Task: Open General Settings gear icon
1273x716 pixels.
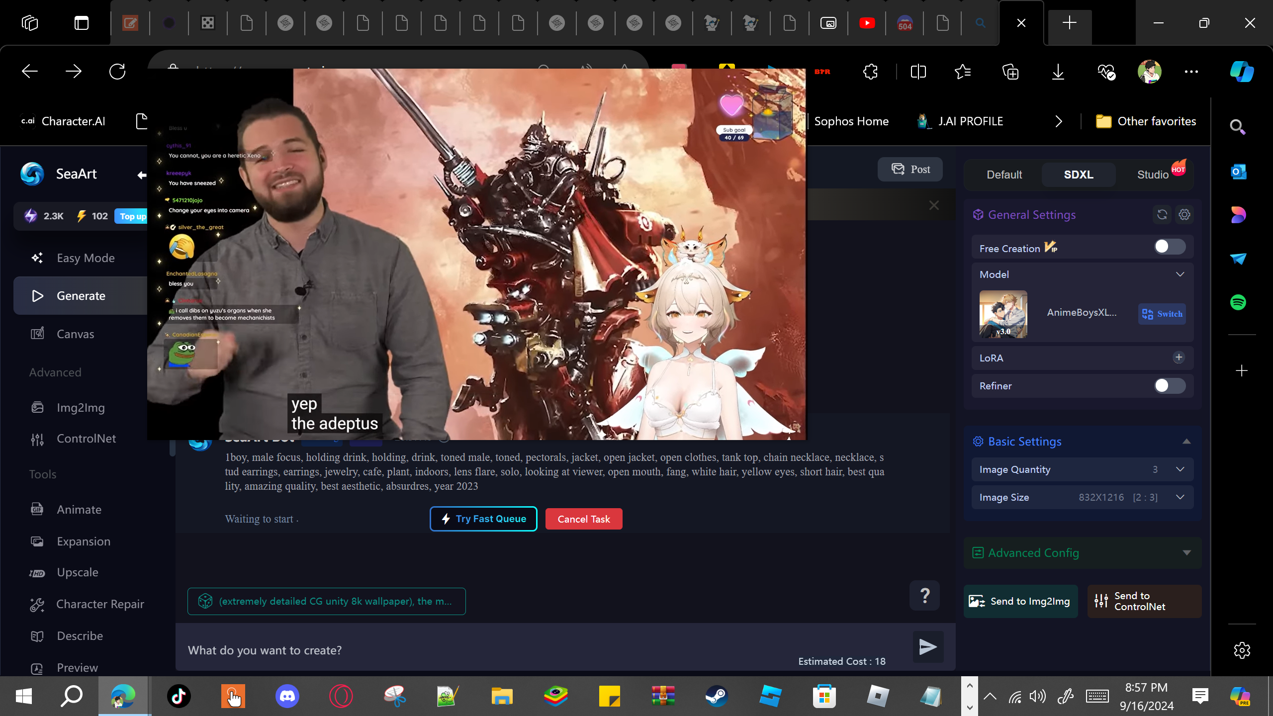Action: click(1184, 215)
